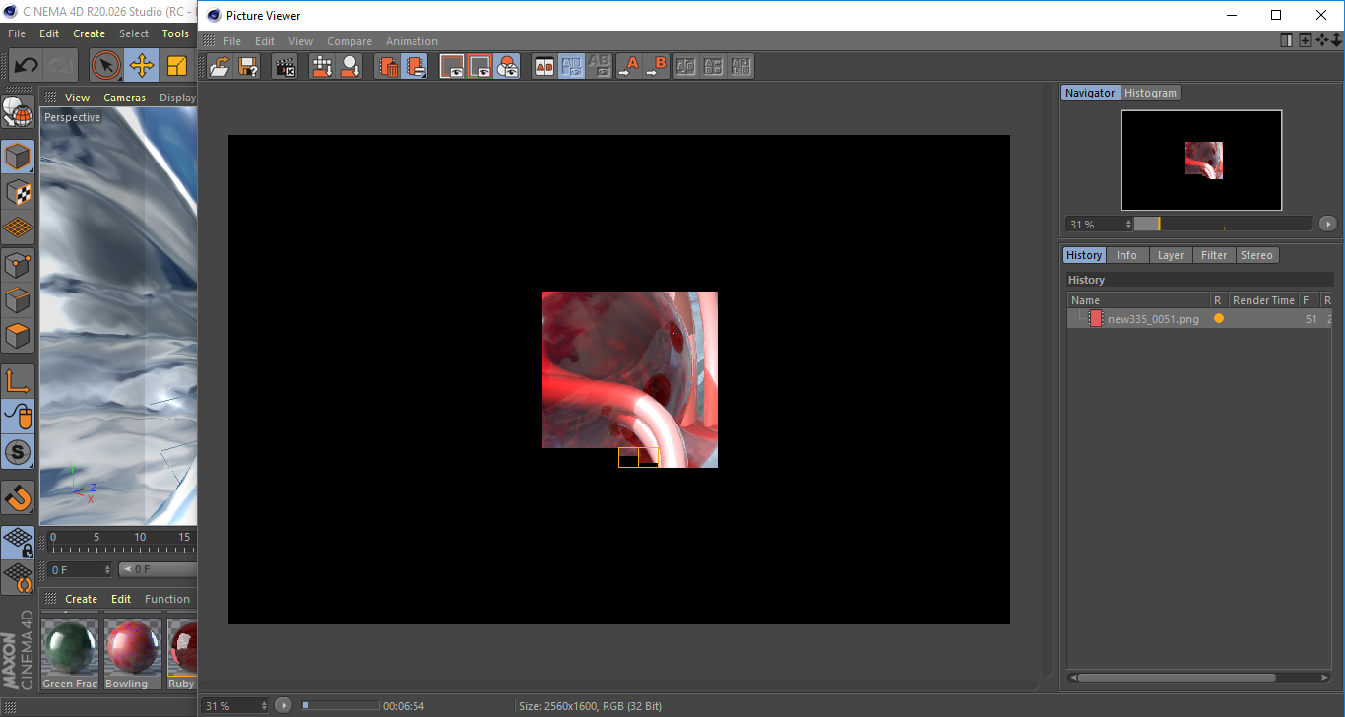Viewport: 1345px width, 717px height.
Task: Switch to the Histogram tab
Action: pyautogui.click(x=1150, y=93)
